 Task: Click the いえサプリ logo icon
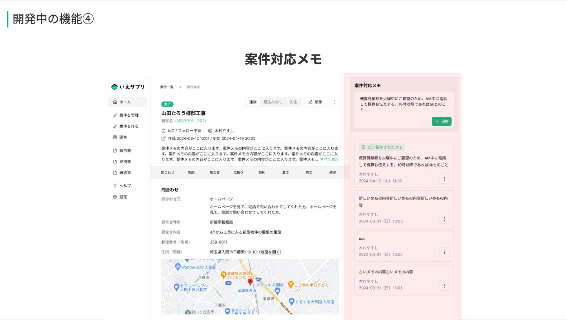(114, 87)
